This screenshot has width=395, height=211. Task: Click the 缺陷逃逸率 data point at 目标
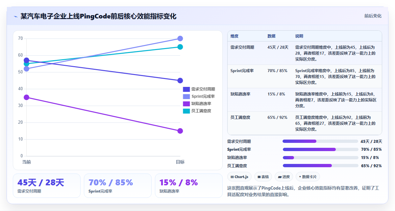pyautogui.click(x=180, y=131)
